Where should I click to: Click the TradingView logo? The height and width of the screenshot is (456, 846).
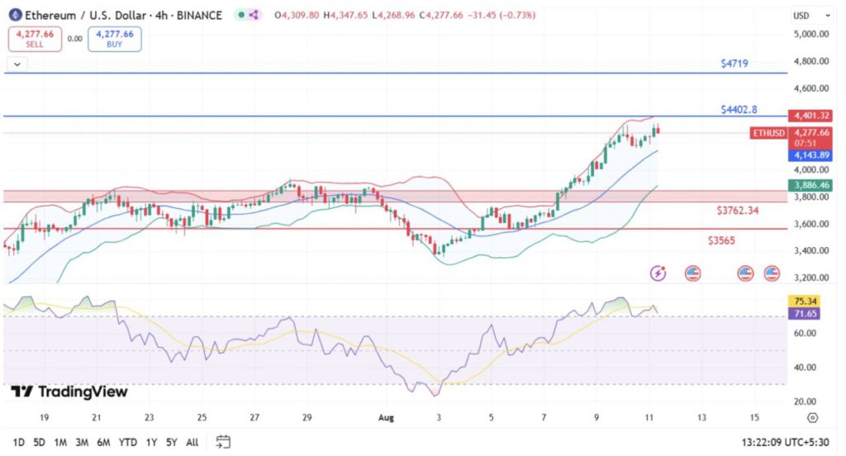click(x=69, y=392)
